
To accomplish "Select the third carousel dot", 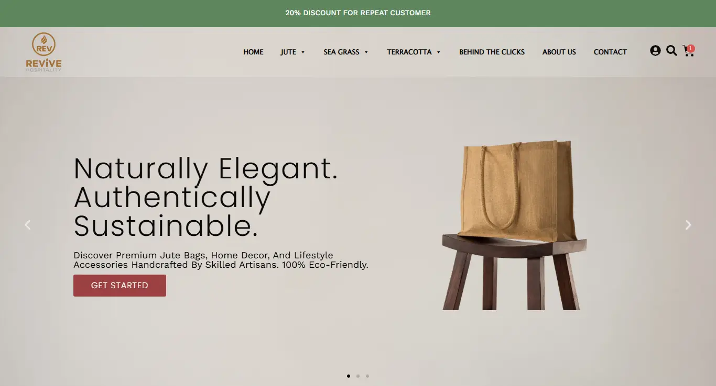I will (x=367, y=376).
